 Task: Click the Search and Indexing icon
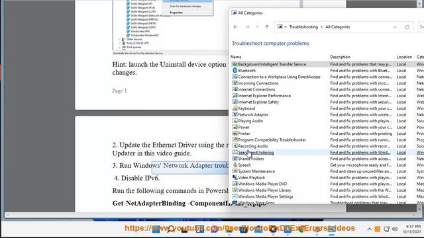(x=235, y=152)
